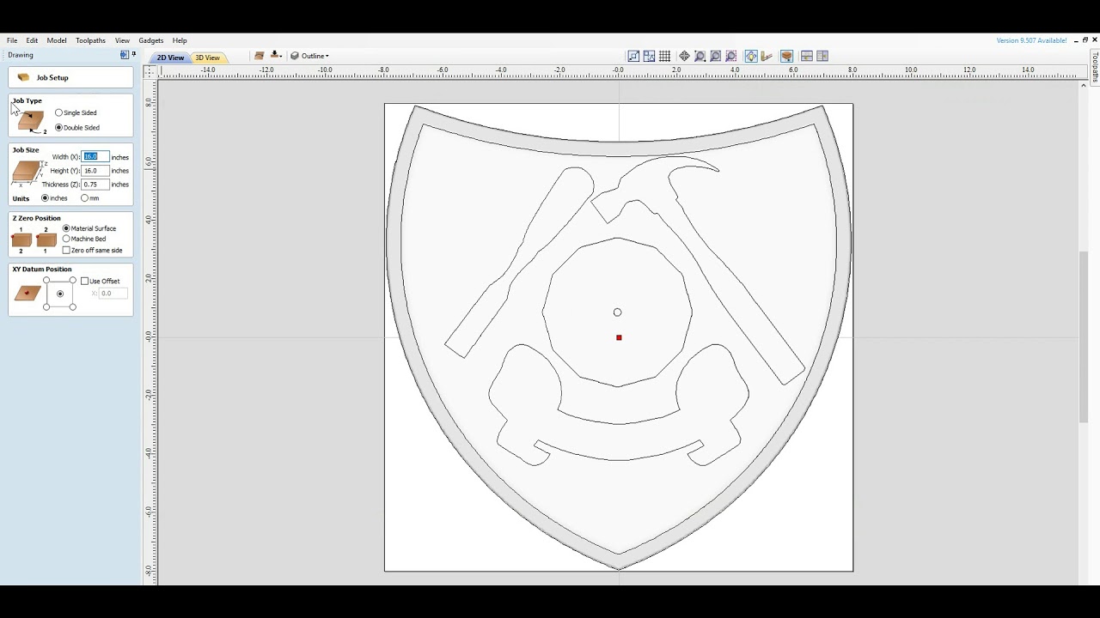Select top-right XY datum corner
The width and height of the screenshot is (1100, 618).
[73, 281]
